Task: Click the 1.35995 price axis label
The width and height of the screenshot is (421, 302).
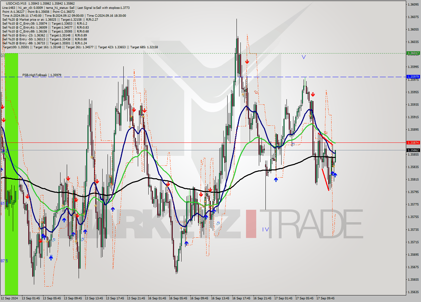Action: (413, 67)
